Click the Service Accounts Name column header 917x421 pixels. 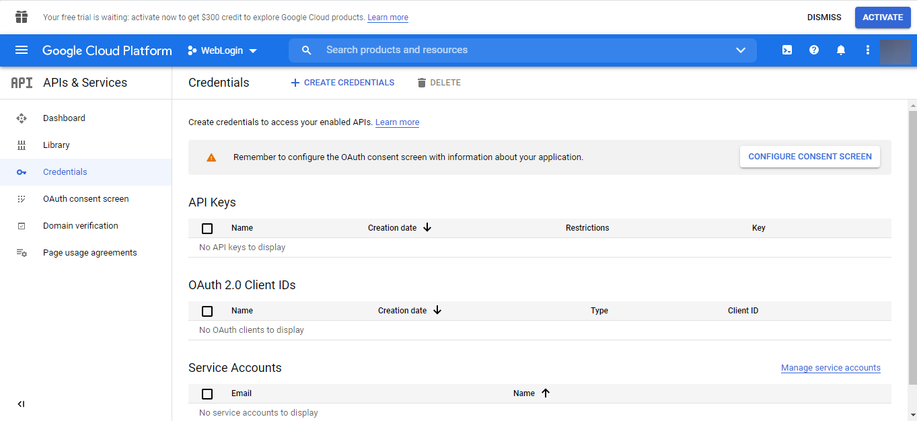(524, 393)
